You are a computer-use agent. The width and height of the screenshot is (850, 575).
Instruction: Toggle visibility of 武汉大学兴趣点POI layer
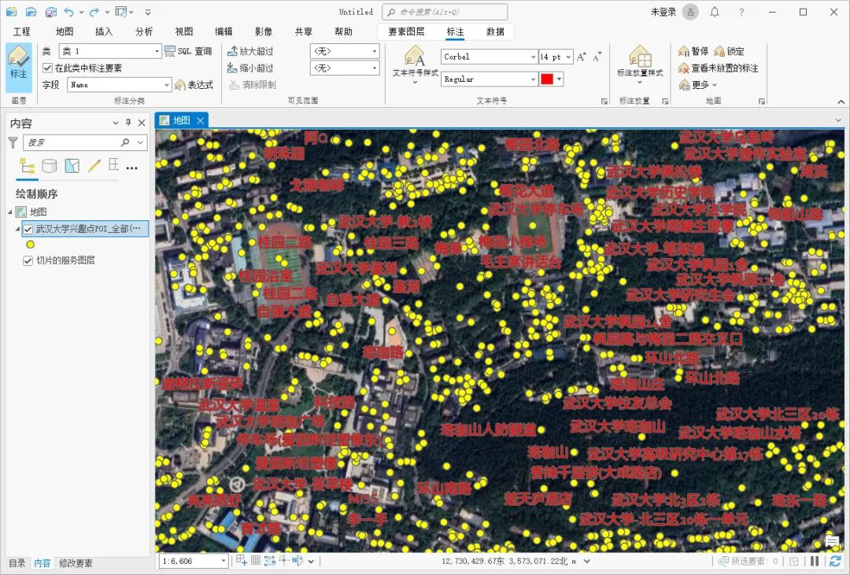tap(28, 229)
